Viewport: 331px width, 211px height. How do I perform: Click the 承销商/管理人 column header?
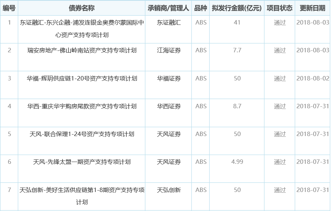click(168, 8)
